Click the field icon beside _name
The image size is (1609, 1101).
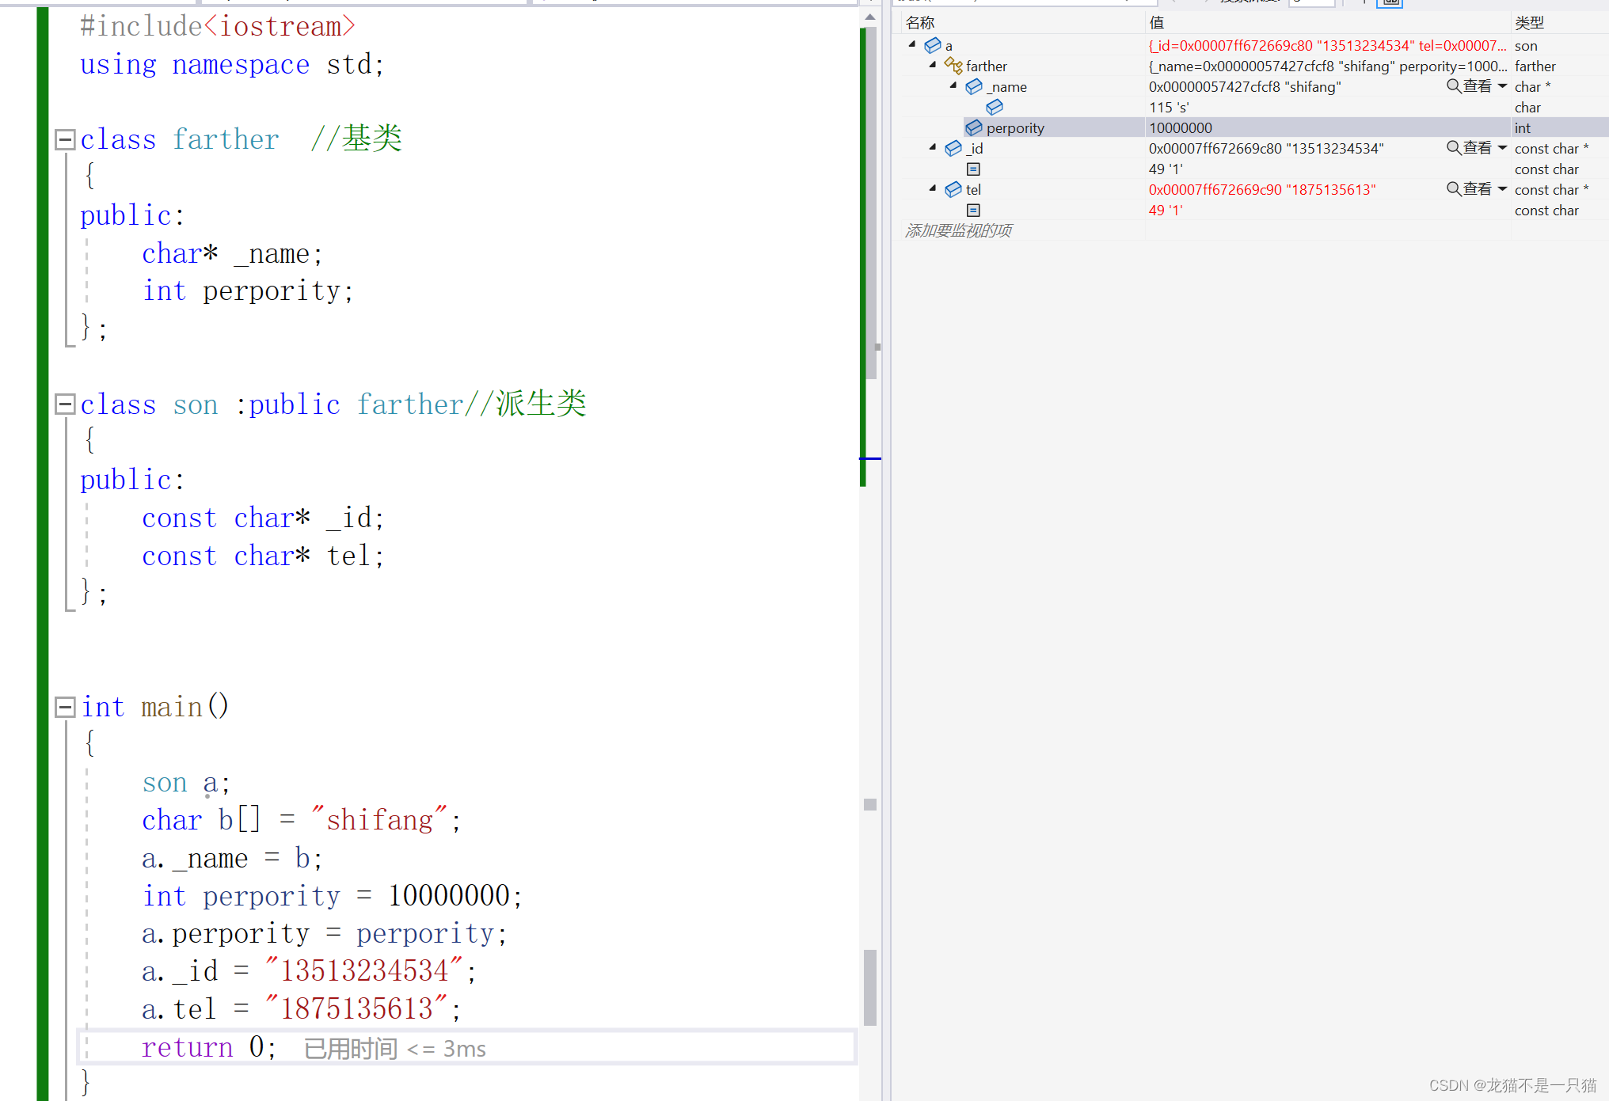[x=974, y=86]
